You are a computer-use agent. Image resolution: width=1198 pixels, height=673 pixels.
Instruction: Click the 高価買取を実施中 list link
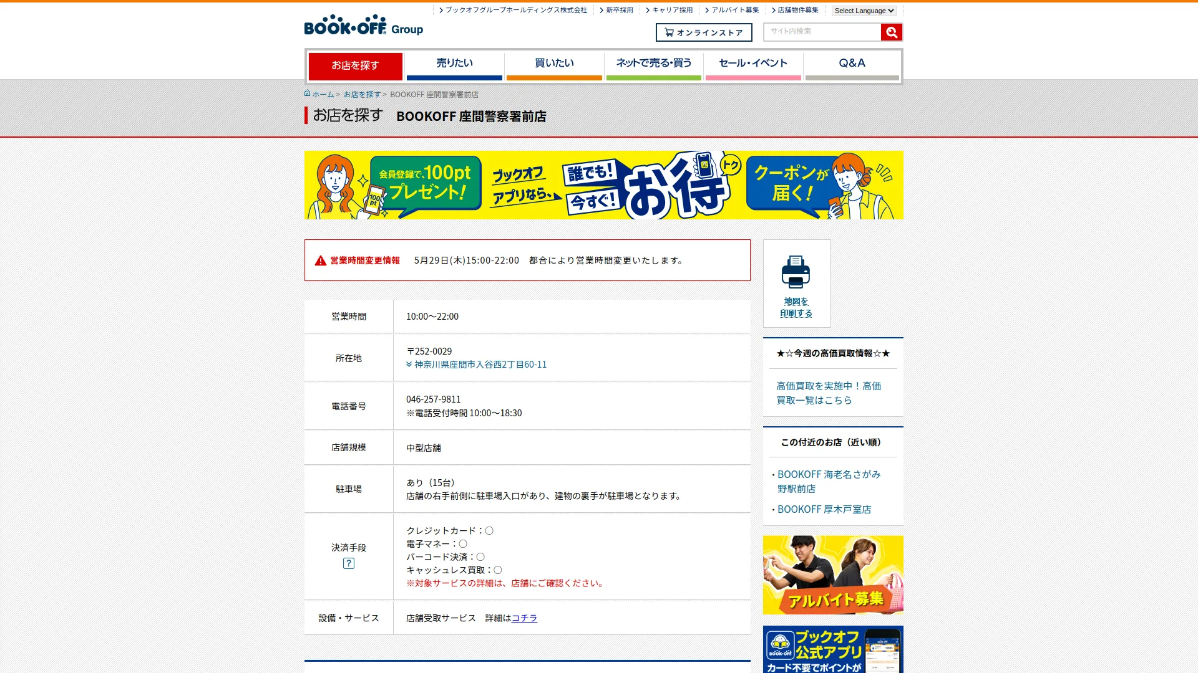click(829, 393)
